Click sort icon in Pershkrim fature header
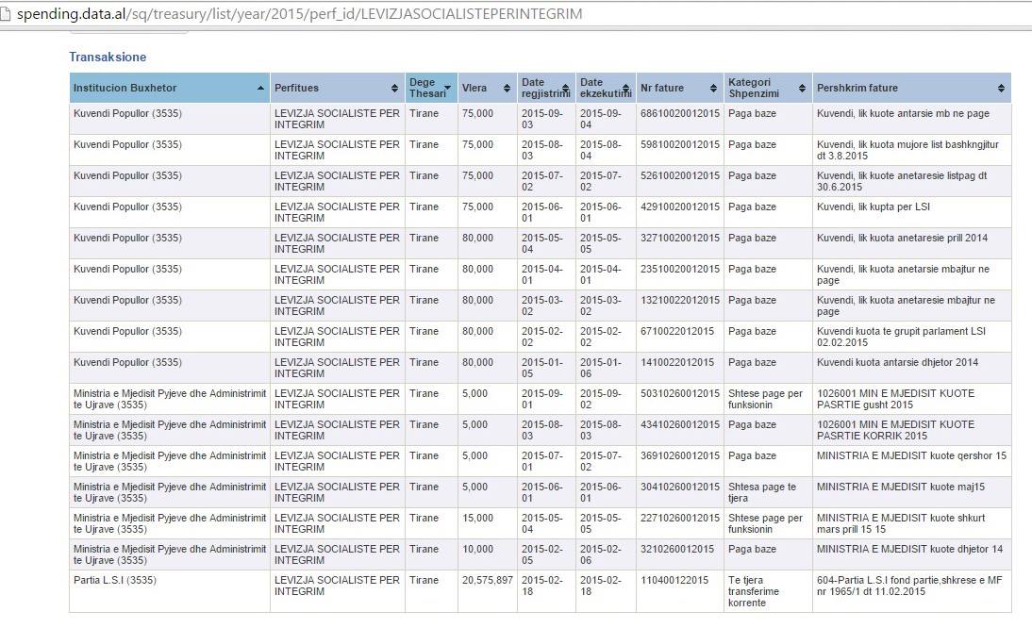1032x628 pixels. pyautogui.click(x=1000, y=89)
